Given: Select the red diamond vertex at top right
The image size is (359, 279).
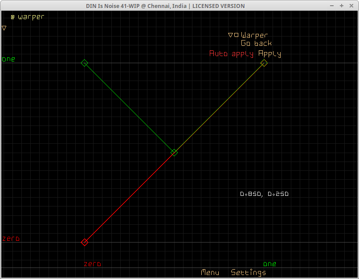Looking at the screenshot, I should click(x=264, y=63).
